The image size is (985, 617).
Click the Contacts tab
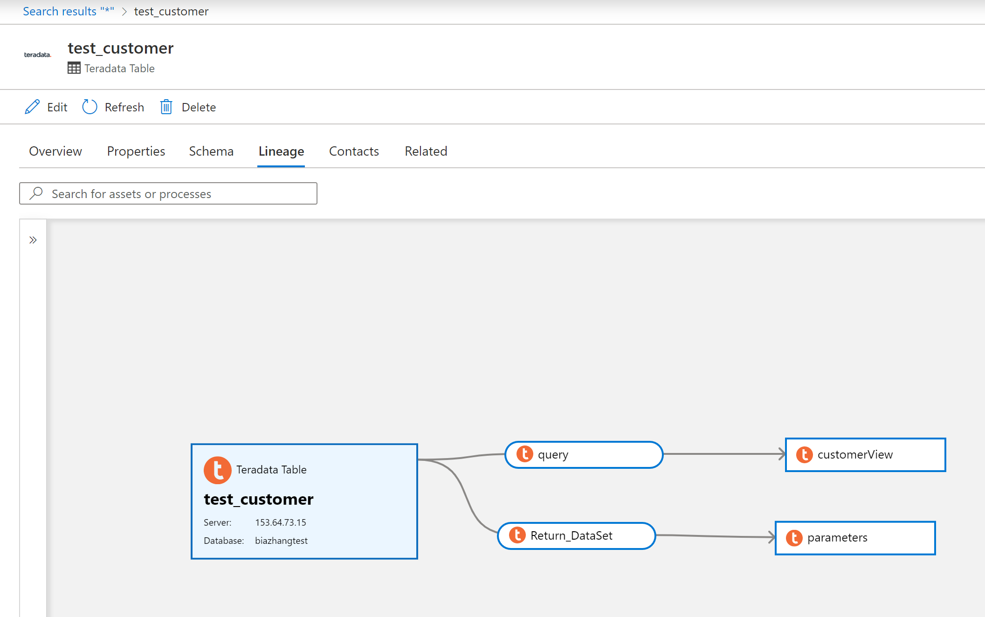point(354,151)
